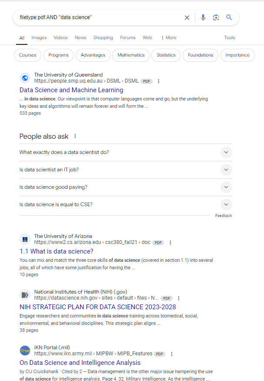The image size is (264, 381).
Task: Clear the search query with X icon
Action: (x=187, y=17)
